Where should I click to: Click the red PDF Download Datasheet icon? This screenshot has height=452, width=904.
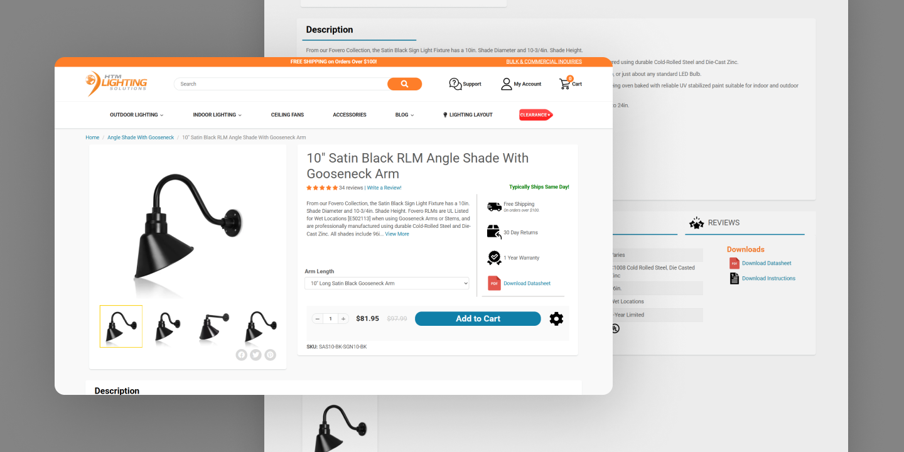click(x=494, y=283)
